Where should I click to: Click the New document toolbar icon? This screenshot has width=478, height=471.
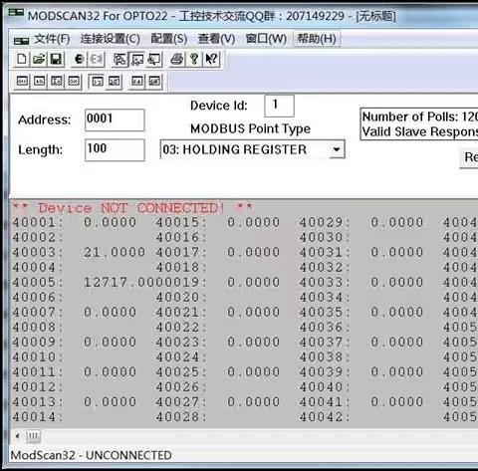tap(22, 59)
